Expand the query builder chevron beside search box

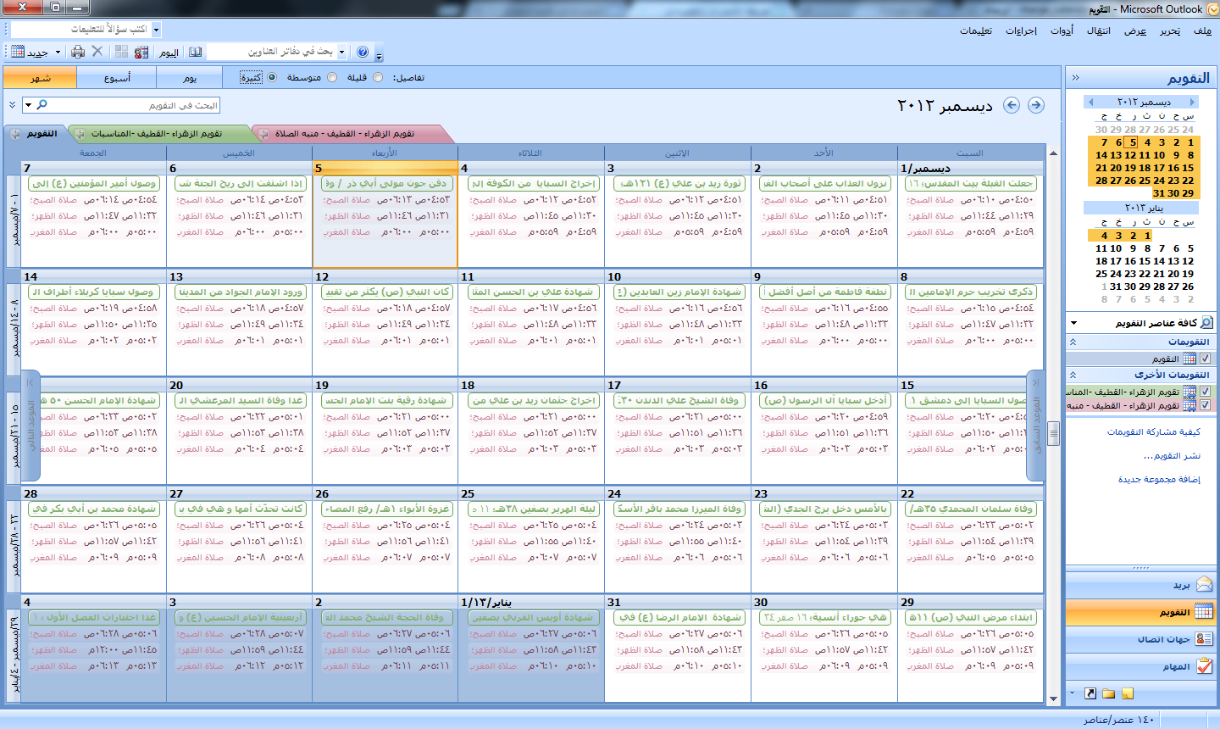coord(12,105)
